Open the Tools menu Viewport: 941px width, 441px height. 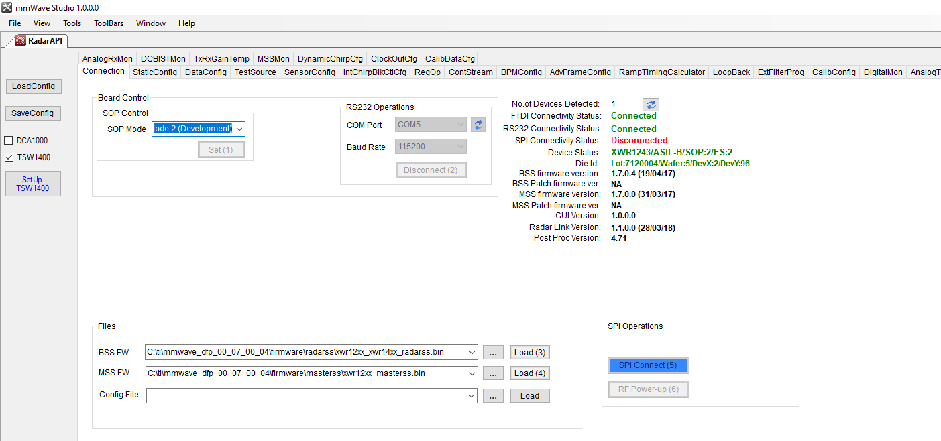pyautogui.click(x=72, y=23)
